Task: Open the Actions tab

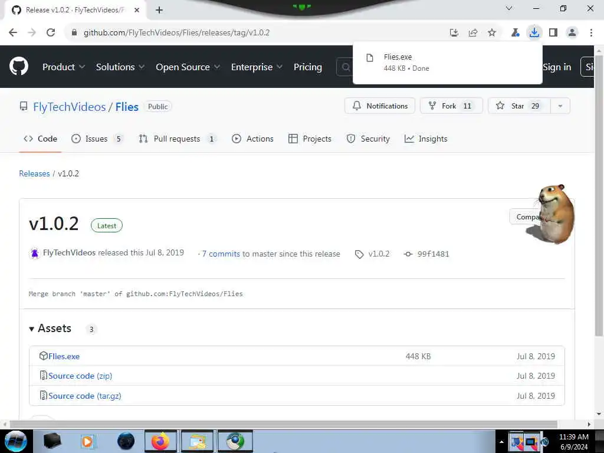Action: coord(252,139)
